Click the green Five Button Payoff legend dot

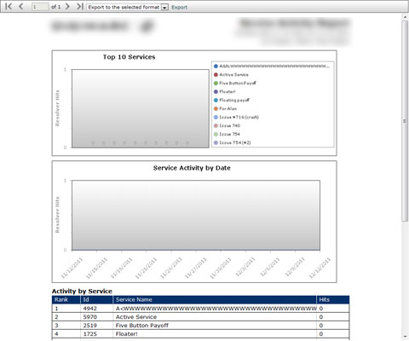click(x=216, y=84)
